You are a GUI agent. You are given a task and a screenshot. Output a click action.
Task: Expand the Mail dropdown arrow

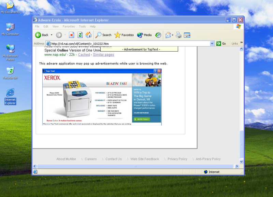tap(173, 35)
